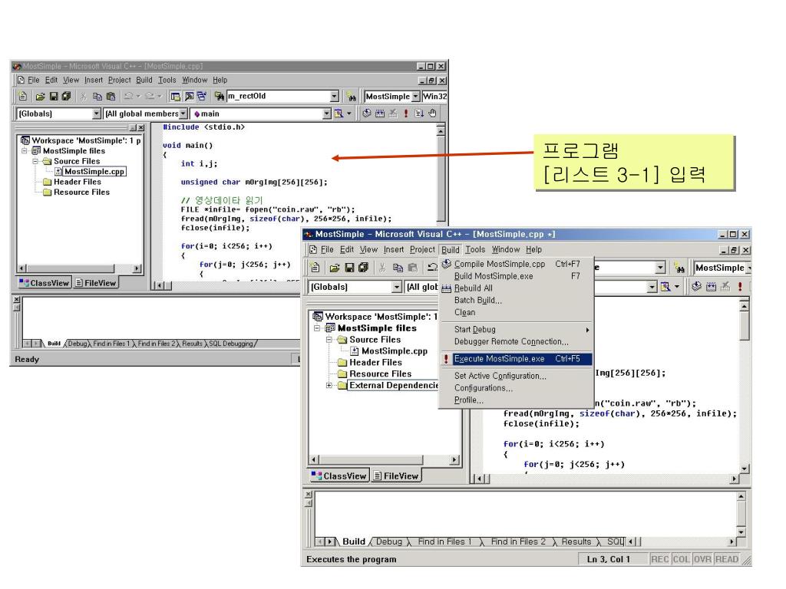This screenshot has height=589, width=786.
Task: Open Project menu in back window
Action: click(x=119, y=80)
